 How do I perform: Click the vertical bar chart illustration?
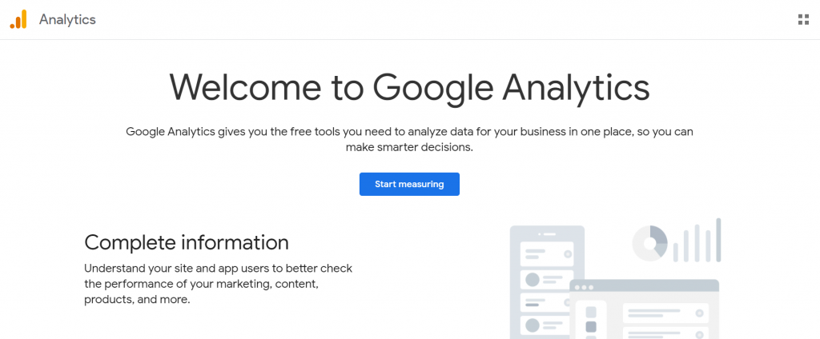(697, 241)
